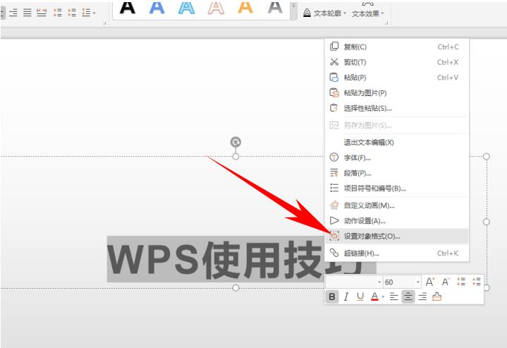
Task: Open WordArt group dialog launcher
Action: click(x=386, y=23)
